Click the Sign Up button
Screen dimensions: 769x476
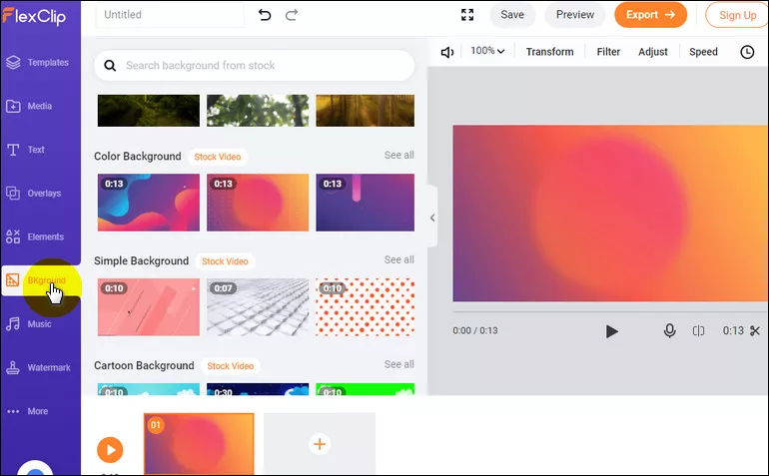[737, 15]
